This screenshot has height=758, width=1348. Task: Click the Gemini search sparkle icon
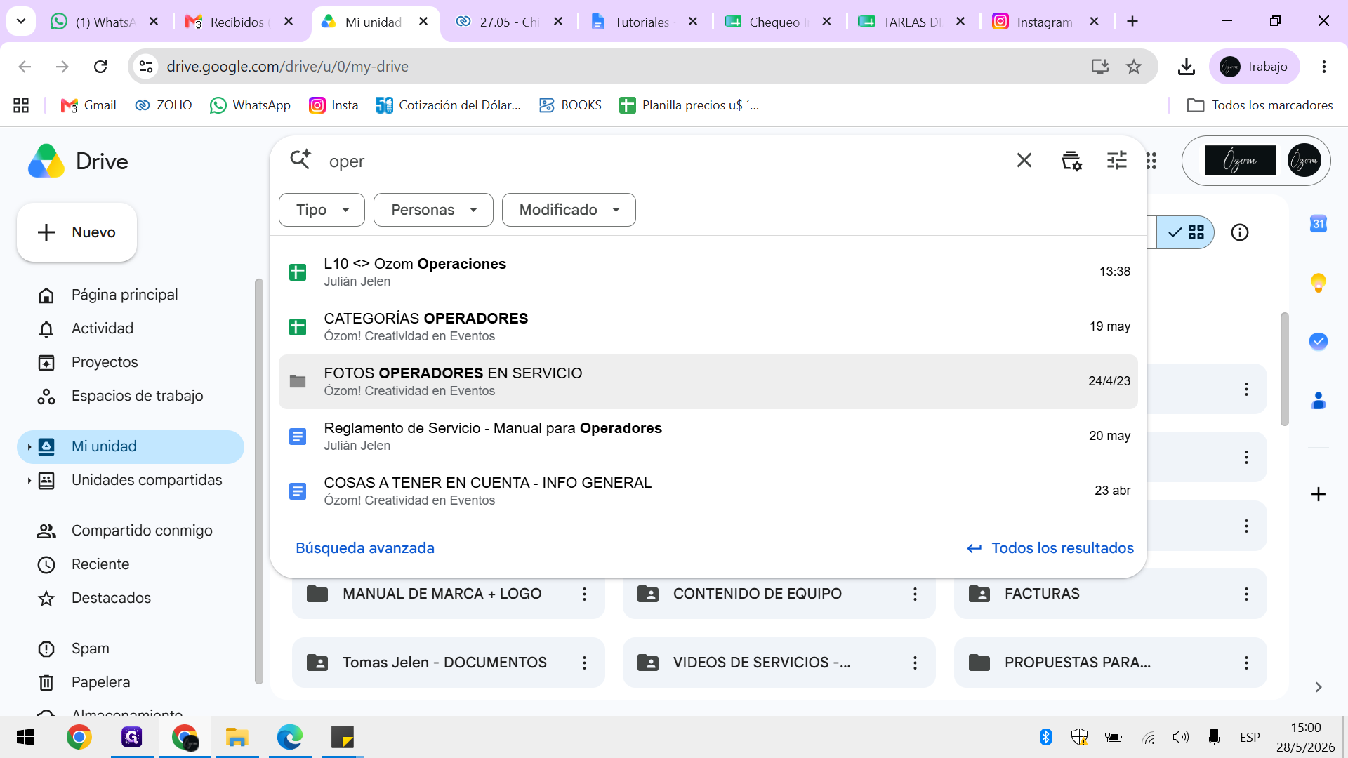point(300,160)
